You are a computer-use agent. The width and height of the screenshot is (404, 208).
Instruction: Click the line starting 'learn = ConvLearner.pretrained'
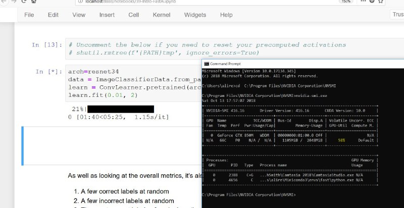[135, 87]
